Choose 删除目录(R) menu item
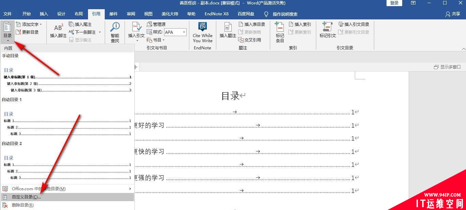This screenshot has height=210, width=466. click(67, 205)
